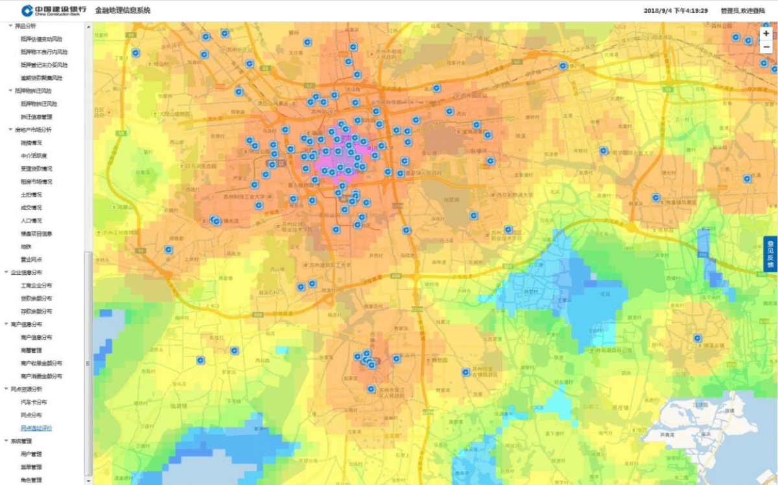Image resolution: width=778 pixels, height=485 pixels.
Task: Collapse the 房地产市场分析 group arrow
Action: 10,130
